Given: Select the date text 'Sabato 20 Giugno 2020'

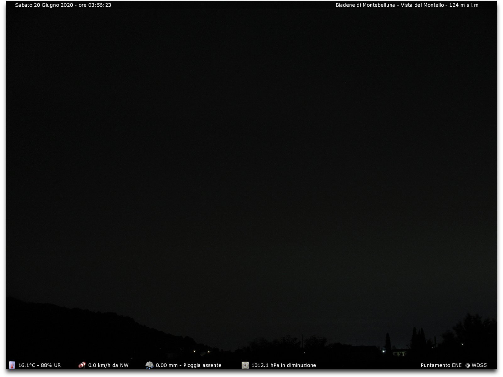Looking at the screenshot, I should (x=44, y=5).
